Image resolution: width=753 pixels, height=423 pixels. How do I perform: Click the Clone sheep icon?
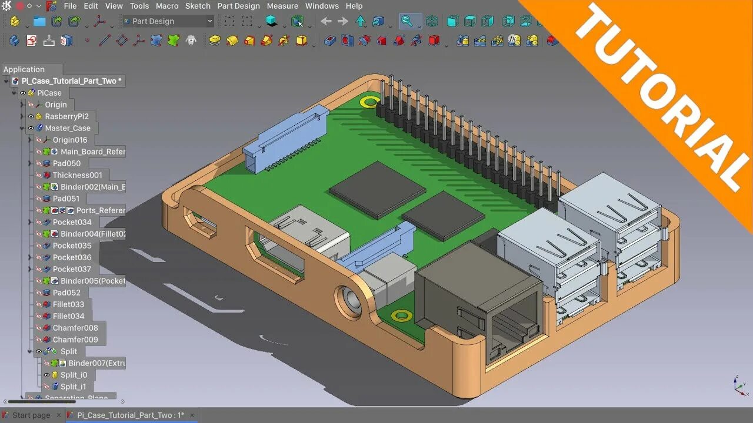point(191,41)
